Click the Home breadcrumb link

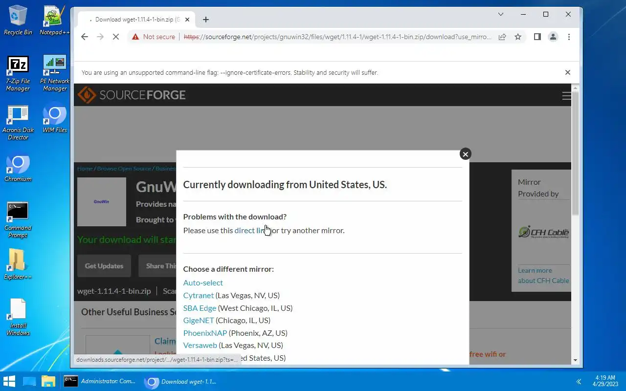85,169
